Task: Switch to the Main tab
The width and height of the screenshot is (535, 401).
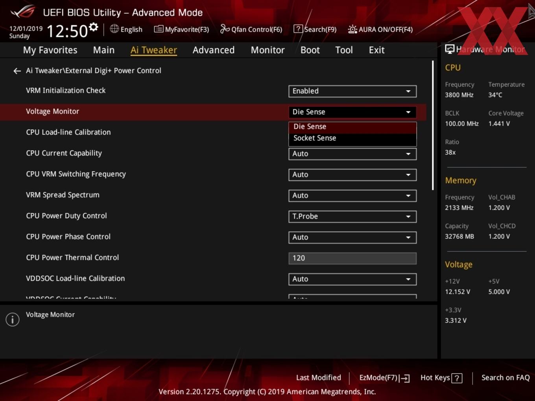Action: 104,50
